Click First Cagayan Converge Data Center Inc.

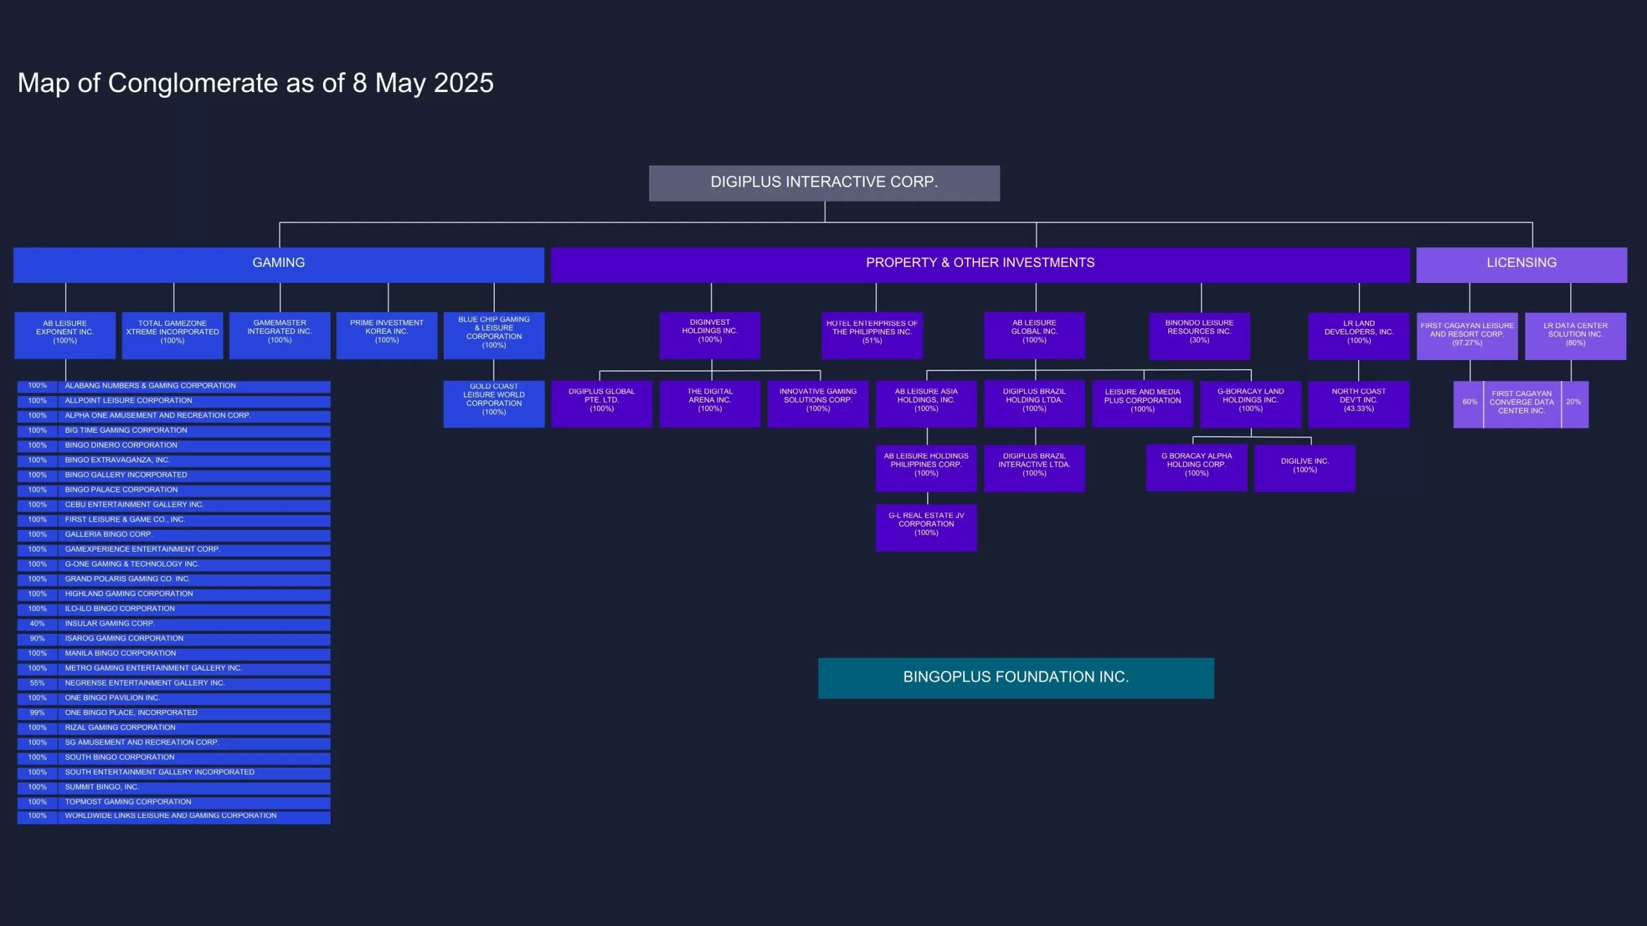click(x=1522, y=404)
